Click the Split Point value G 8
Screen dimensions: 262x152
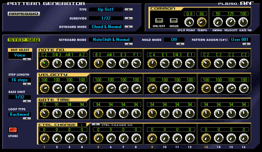coord(189,14)
